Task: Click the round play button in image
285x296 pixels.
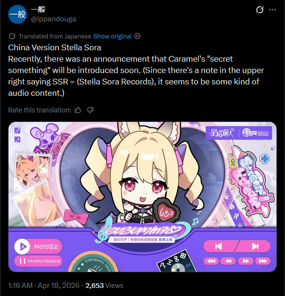Action: click(22, 247)
